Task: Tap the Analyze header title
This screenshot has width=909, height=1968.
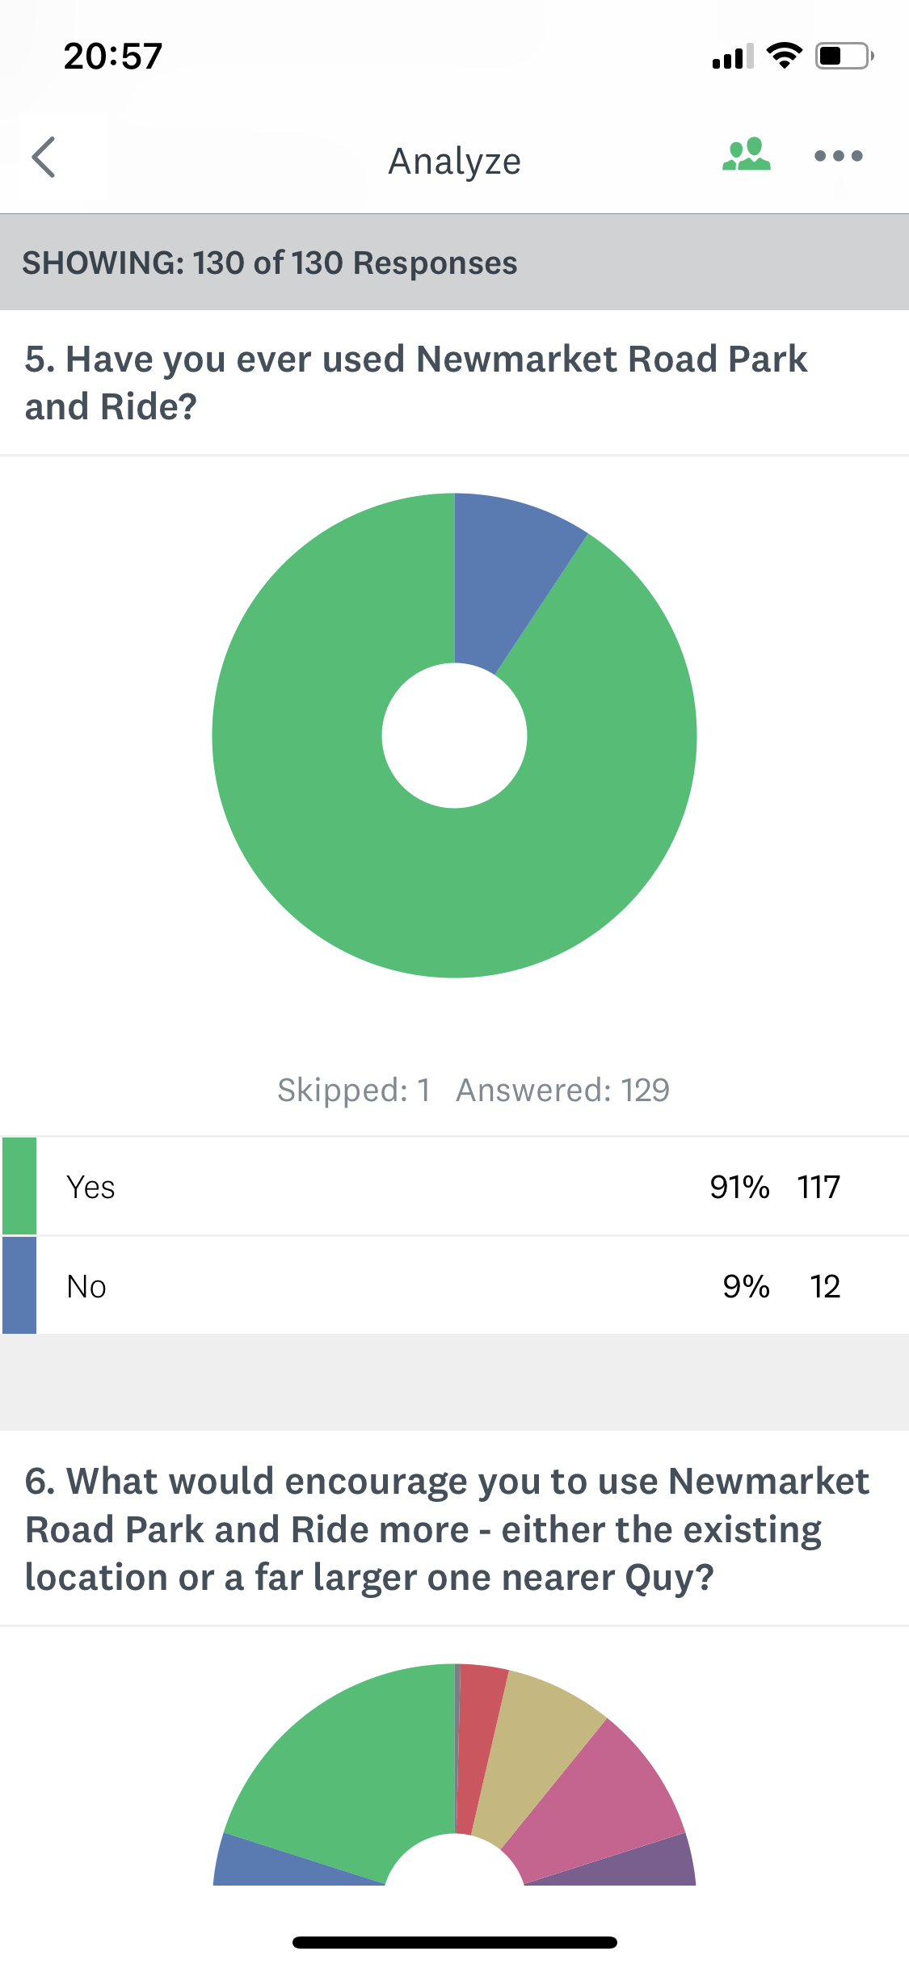Action: pyautogui.click(x=454, y=161)
